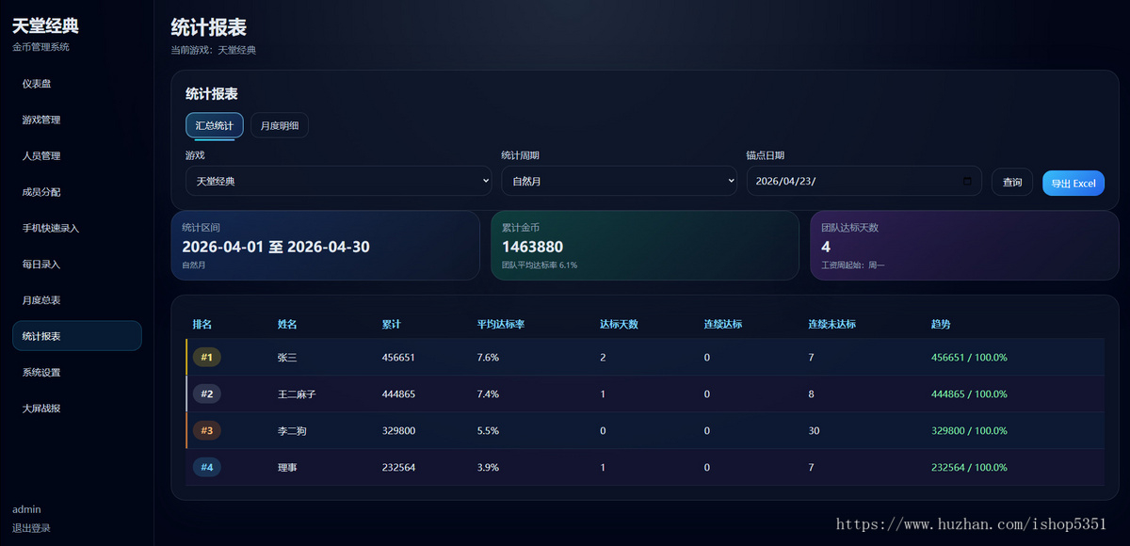Click the 累计金币 total card showing 1463880
This screenshot has height=546, width=1130.
[645, 246]
